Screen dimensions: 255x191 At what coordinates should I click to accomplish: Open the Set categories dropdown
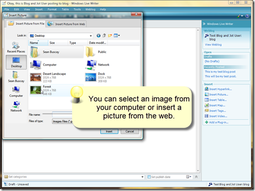(142, 177)
